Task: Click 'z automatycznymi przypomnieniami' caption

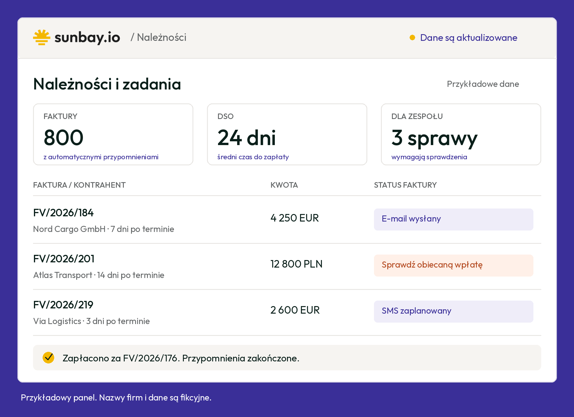Action: 101,157
